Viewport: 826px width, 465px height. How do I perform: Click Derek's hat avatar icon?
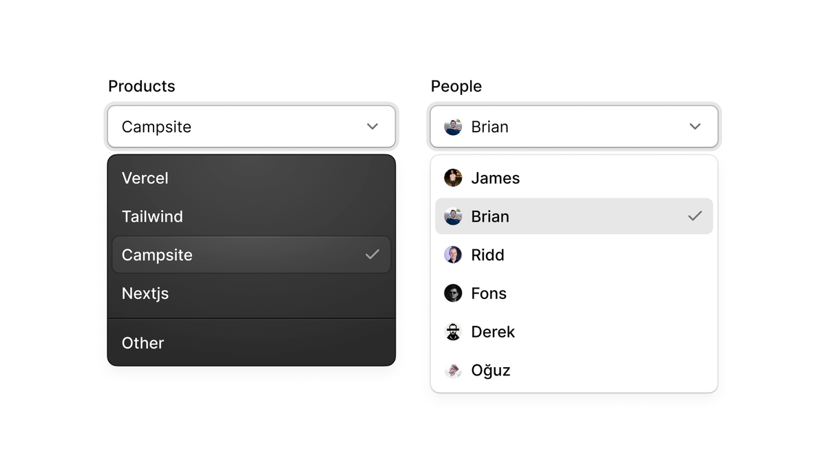453,332
